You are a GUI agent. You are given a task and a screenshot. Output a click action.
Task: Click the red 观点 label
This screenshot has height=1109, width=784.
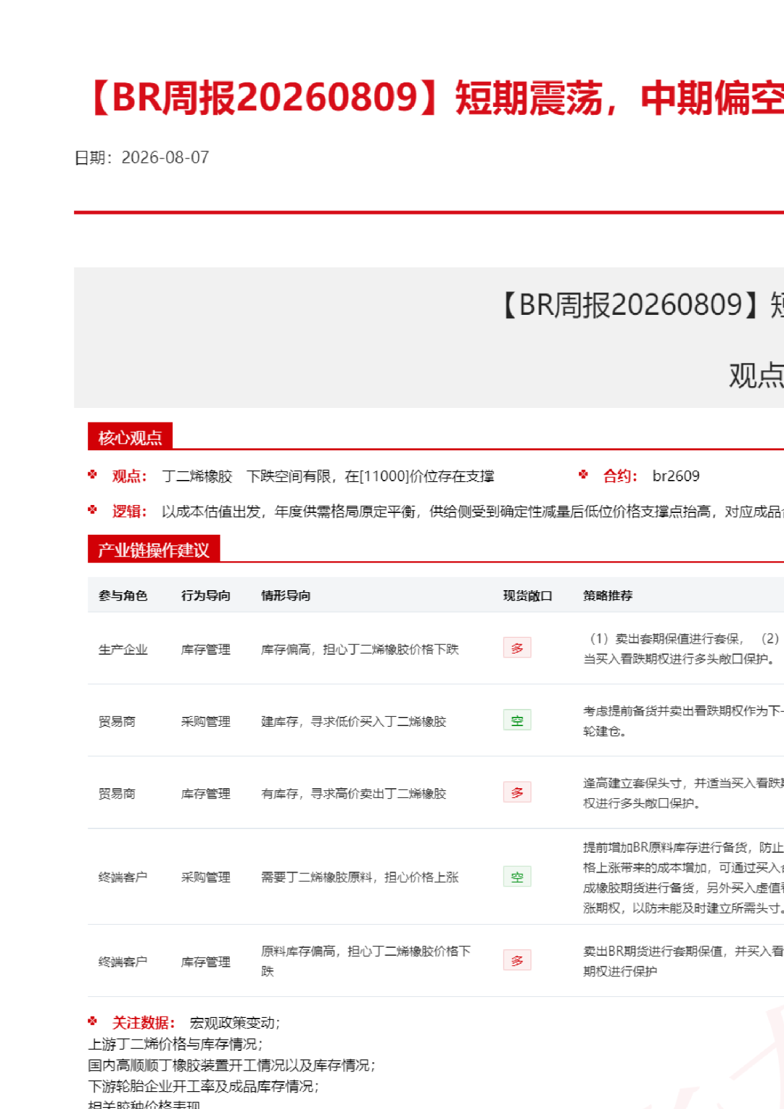129,476
